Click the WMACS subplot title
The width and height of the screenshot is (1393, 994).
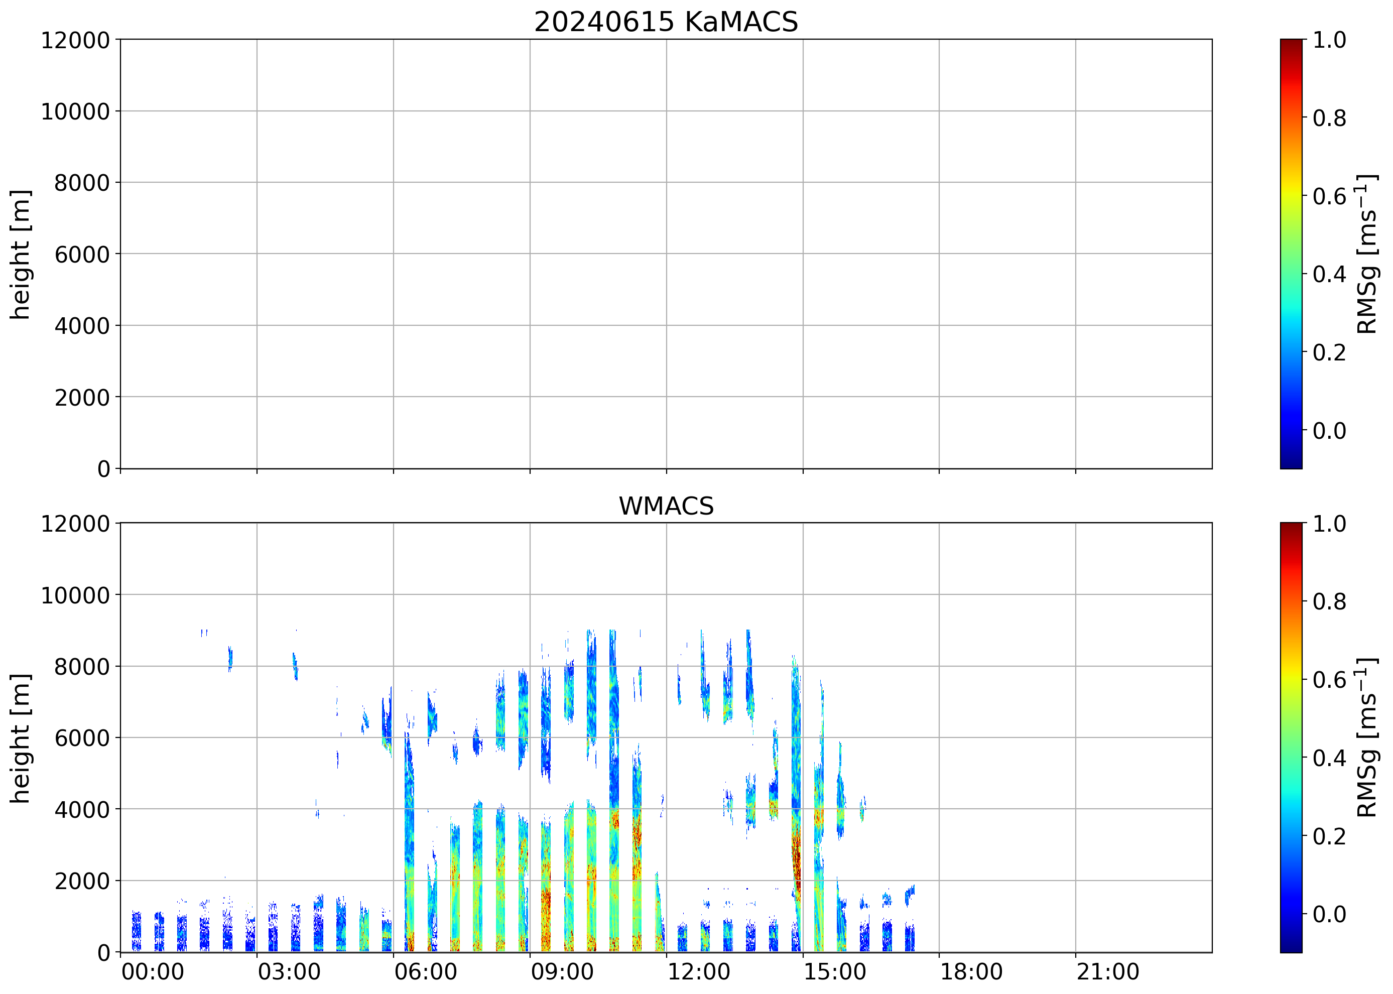666,506
